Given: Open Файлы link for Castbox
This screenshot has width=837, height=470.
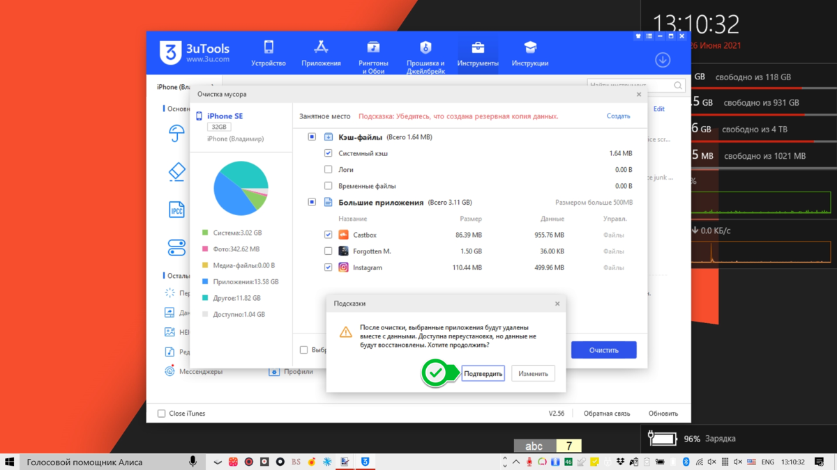Looking at the screenshot, I should point(614,235).
